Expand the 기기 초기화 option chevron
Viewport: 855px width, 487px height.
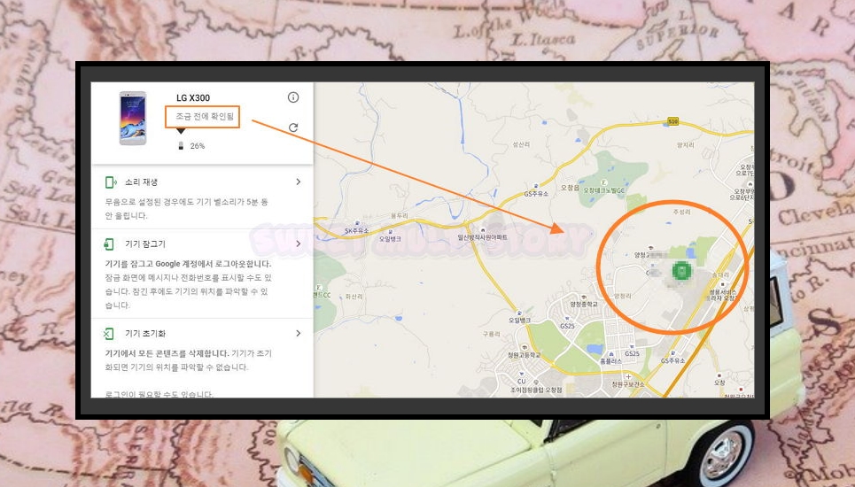coord(299,334)
